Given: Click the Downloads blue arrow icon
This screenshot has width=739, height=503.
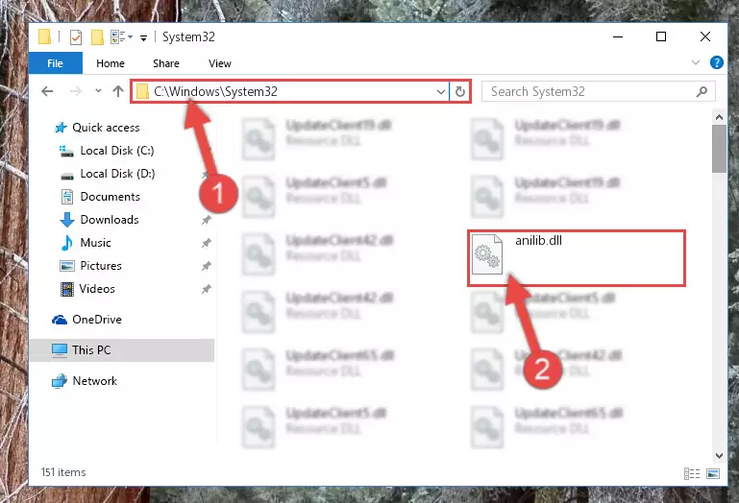Looking at the screenshot, I should [67, 220].
